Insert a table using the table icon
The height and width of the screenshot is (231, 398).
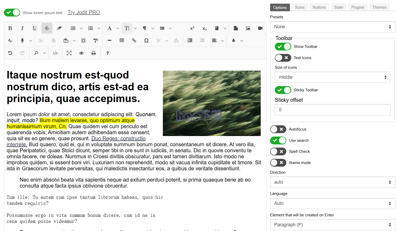(122, 41)
